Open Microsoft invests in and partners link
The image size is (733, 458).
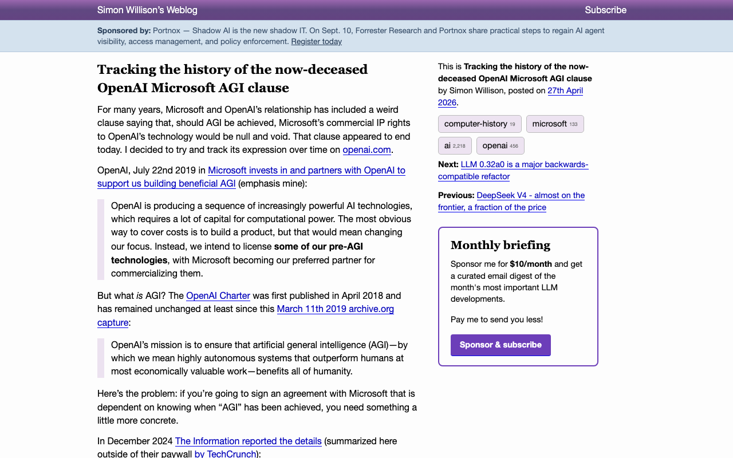[x=251, y=176]
